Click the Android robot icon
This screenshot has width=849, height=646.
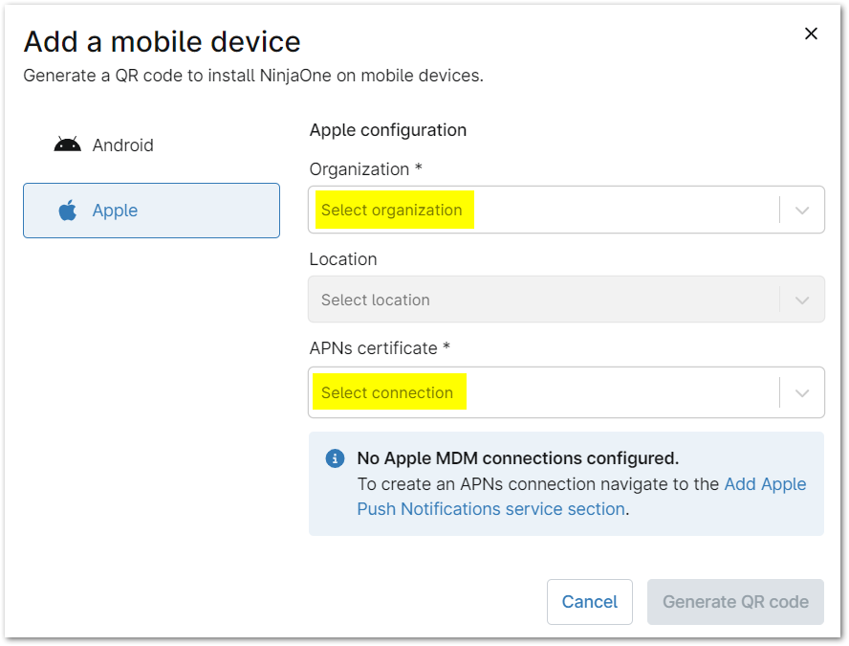[x=67, y=144]
